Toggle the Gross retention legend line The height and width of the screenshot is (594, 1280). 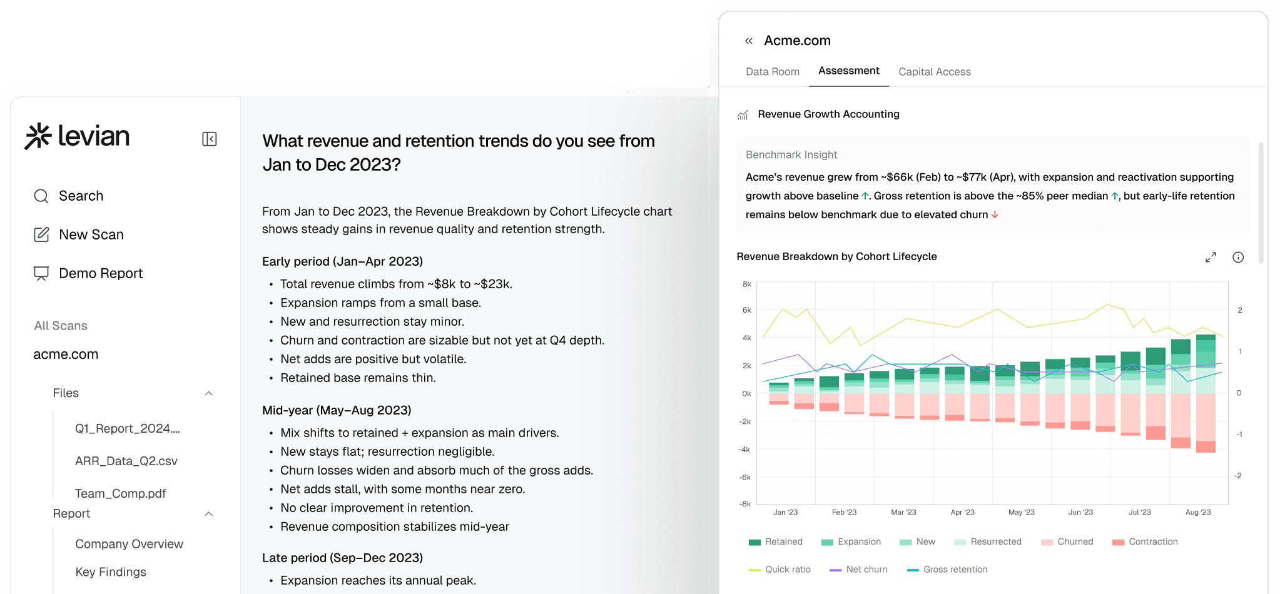coord(947,570)
